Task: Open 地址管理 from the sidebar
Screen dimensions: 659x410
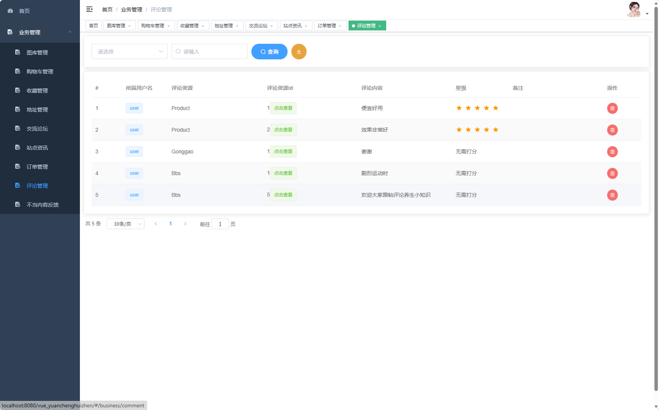Action: [x=37, y=110]
